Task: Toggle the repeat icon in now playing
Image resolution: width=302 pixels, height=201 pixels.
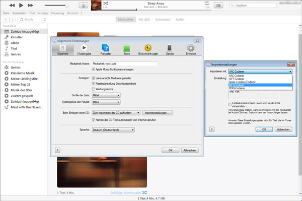Action: pos(207,3)
